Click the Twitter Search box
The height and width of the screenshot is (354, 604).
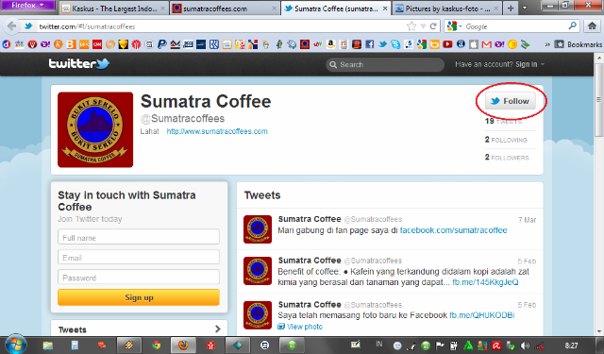click(385, 64)
